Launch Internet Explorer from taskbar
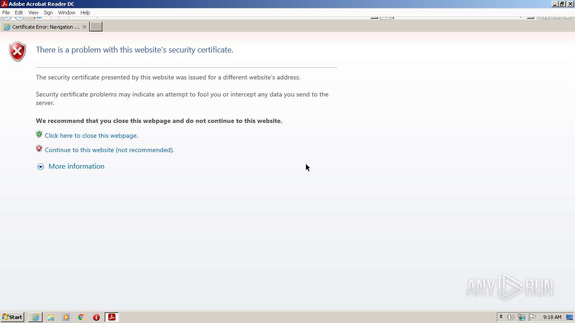 [35, 317]
